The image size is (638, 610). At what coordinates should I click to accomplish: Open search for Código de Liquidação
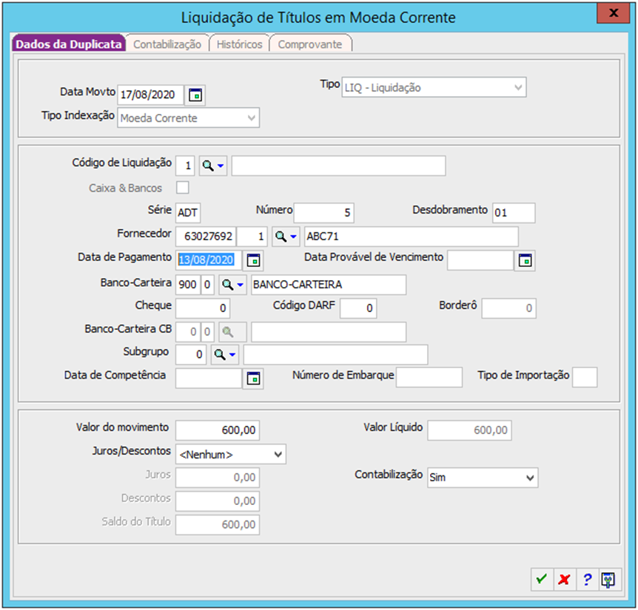(x=213, y=166)
